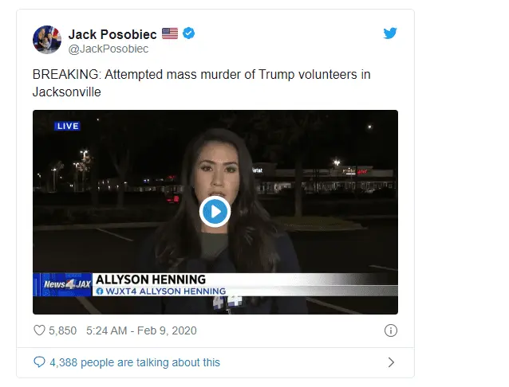Open the Jack Posobiec display name
Viewport: 509px width, 387px height.
point(112,34)
